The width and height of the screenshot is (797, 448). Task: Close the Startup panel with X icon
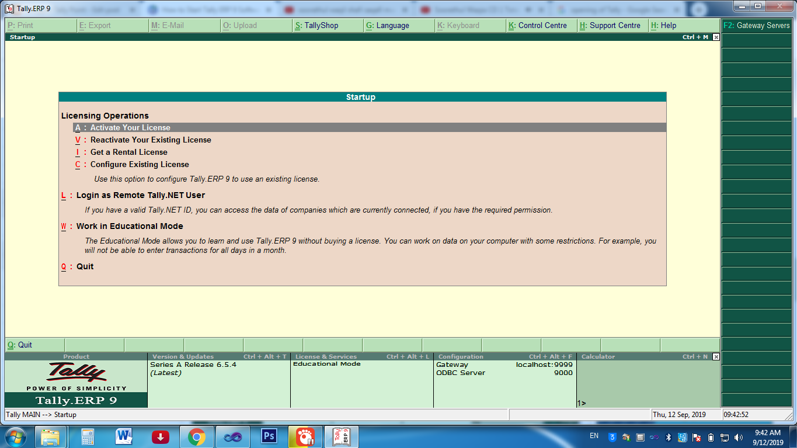(716, 37)
